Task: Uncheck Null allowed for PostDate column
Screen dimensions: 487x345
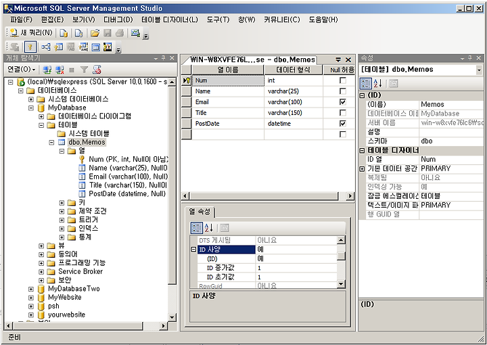Action: [342, 123]
